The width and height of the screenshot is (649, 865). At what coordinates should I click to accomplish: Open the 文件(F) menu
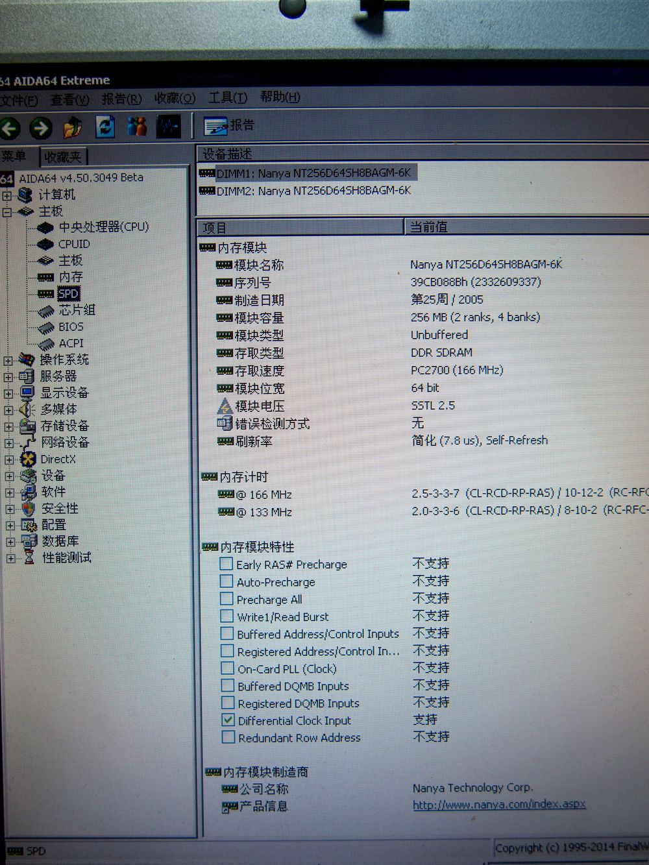tap(19, 101)
